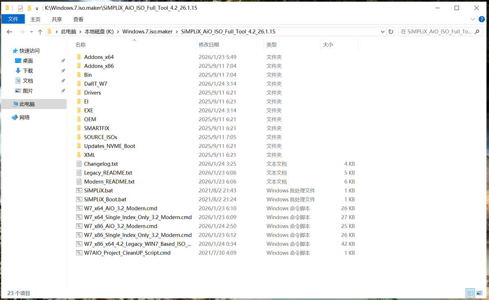The width and height of the screenshot is (489, 300).
Task: Select W7_x86_SIngle_Index_Only_3.2_Modern.cmd file name
Action: [x=138, y=235]
